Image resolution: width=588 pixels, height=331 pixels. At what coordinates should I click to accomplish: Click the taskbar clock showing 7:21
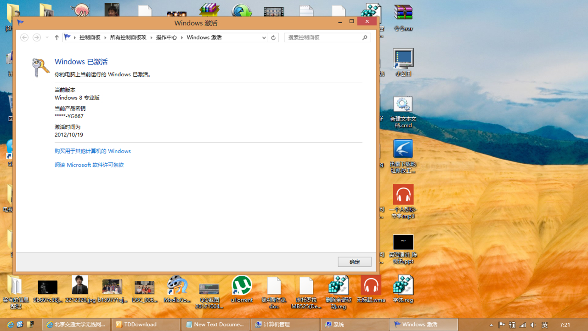click(565, 325)
